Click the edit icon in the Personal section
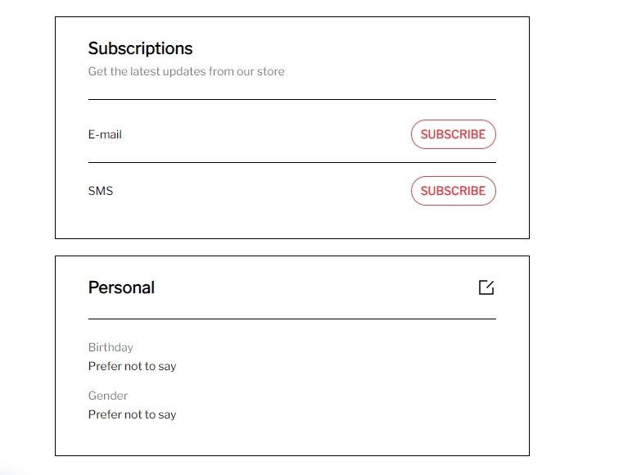The height and width of the screenshot is (475, 628). (486, 287)
